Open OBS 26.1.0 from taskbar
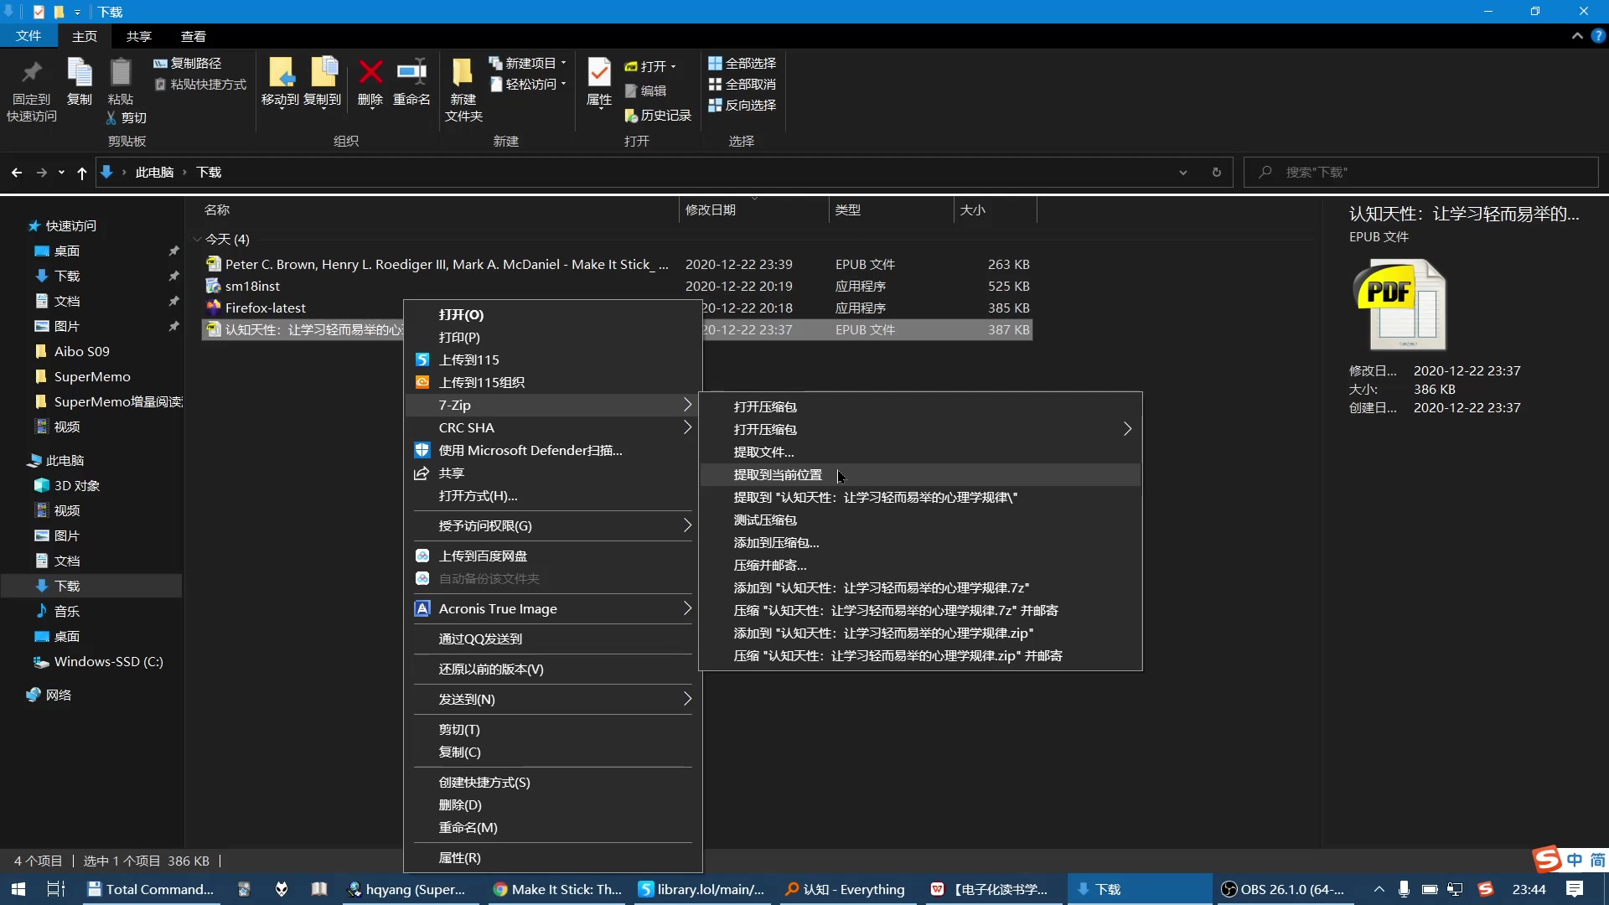Viewport: 1609px width, 905px height. 1284,889
